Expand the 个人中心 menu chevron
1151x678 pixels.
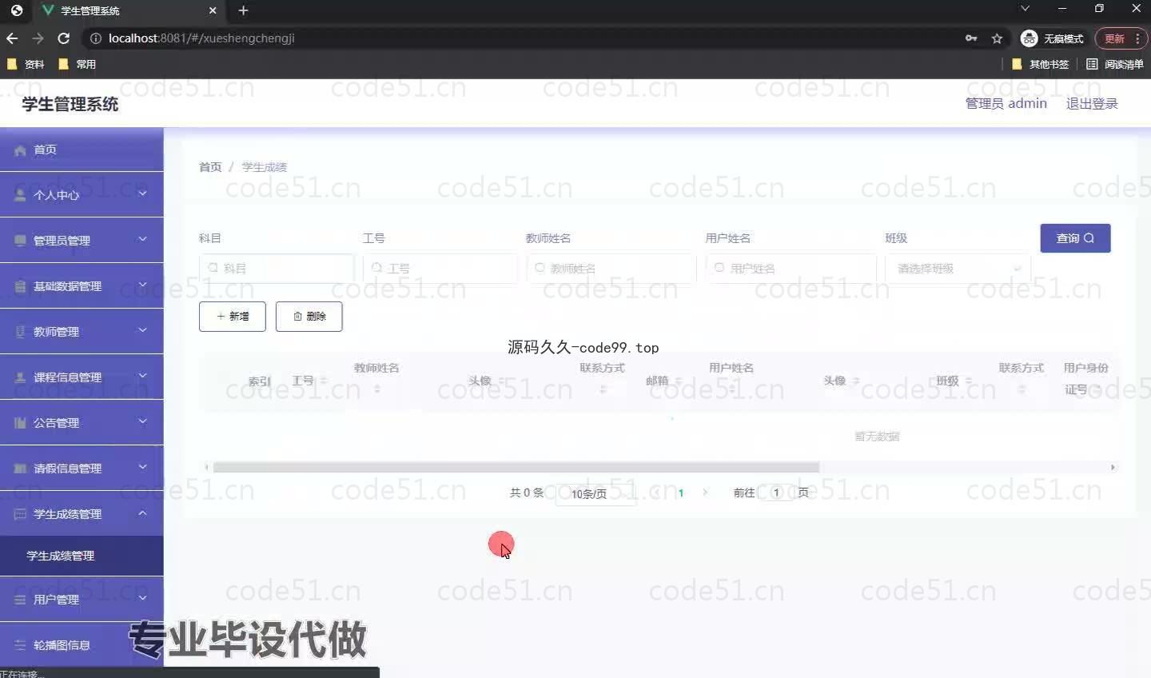click(x=142, y=193)
